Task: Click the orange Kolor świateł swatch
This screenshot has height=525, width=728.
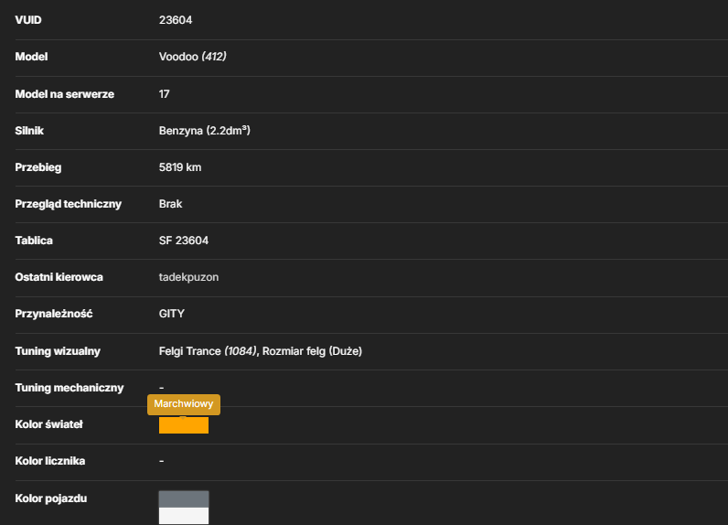Action: [x=184, y=425]
